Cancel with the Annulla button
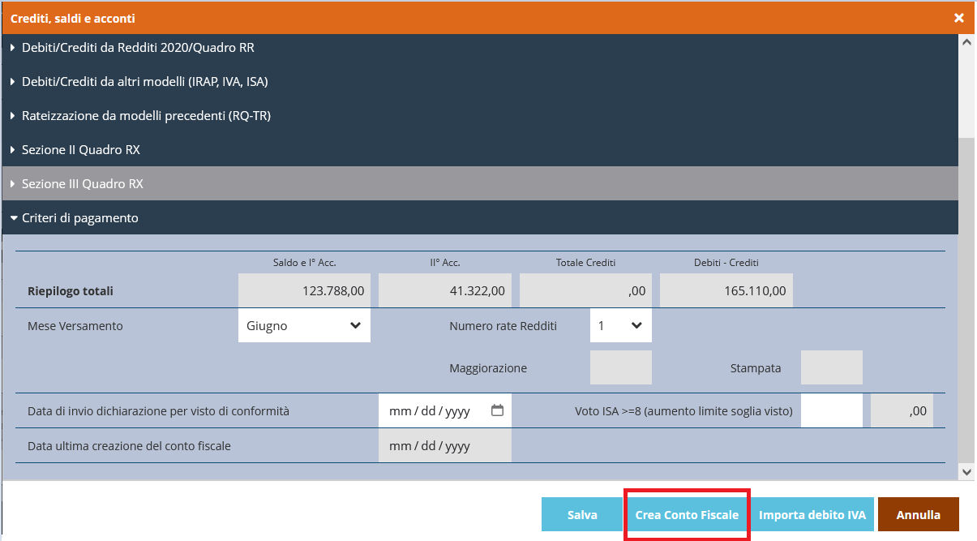The image size is (977, 541). [x=918, y=515]
